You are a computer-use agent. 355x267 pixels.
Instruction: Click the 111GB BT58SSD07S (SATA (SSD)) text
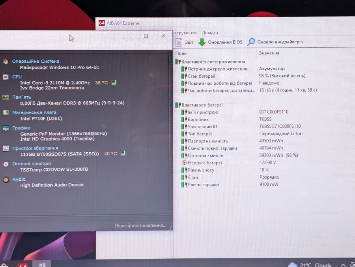click(x=60, y=154)
